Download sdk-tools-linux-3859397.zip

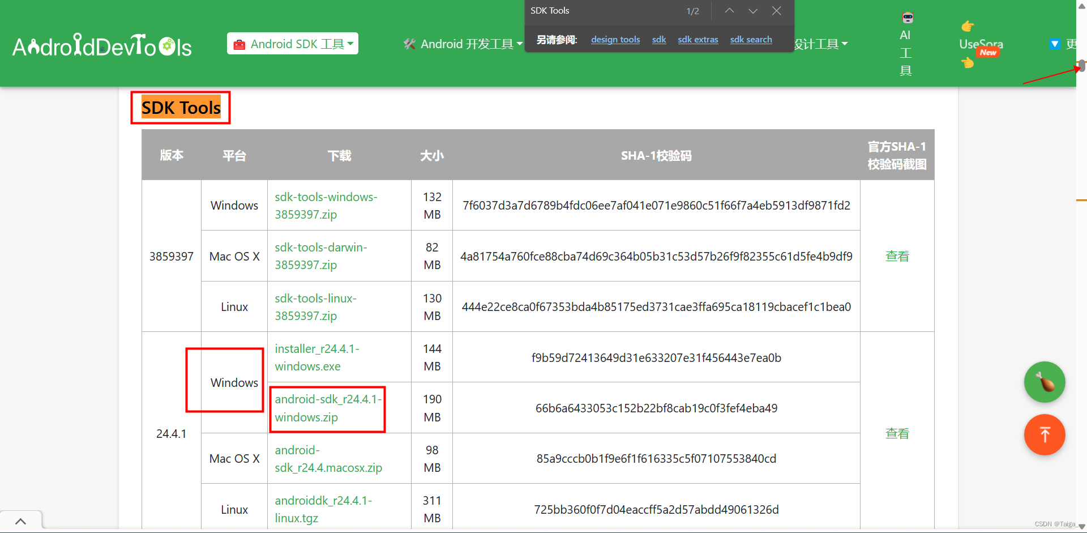(315, 307)
